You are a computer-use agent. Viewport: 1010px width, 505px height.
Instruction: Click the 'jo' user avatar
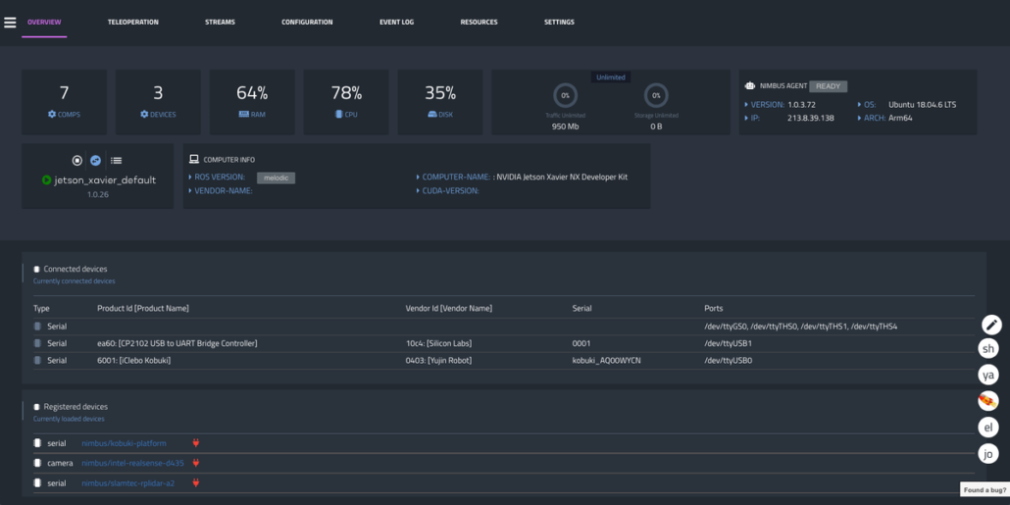point(989,453)
